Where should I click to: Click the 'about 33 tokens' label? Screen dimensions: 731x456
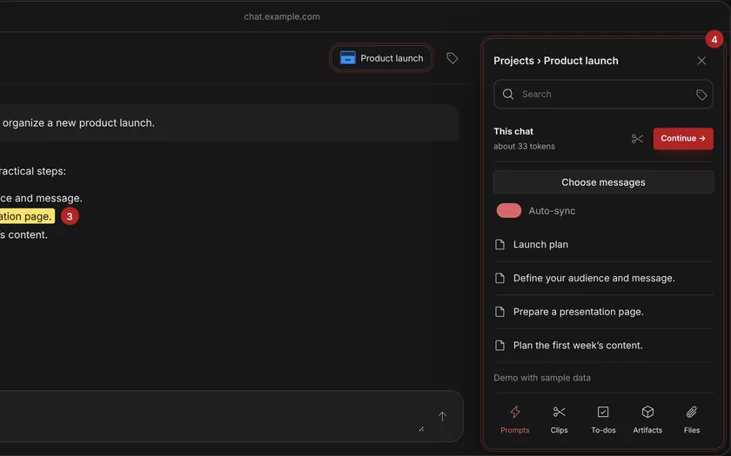click(524, 146)
